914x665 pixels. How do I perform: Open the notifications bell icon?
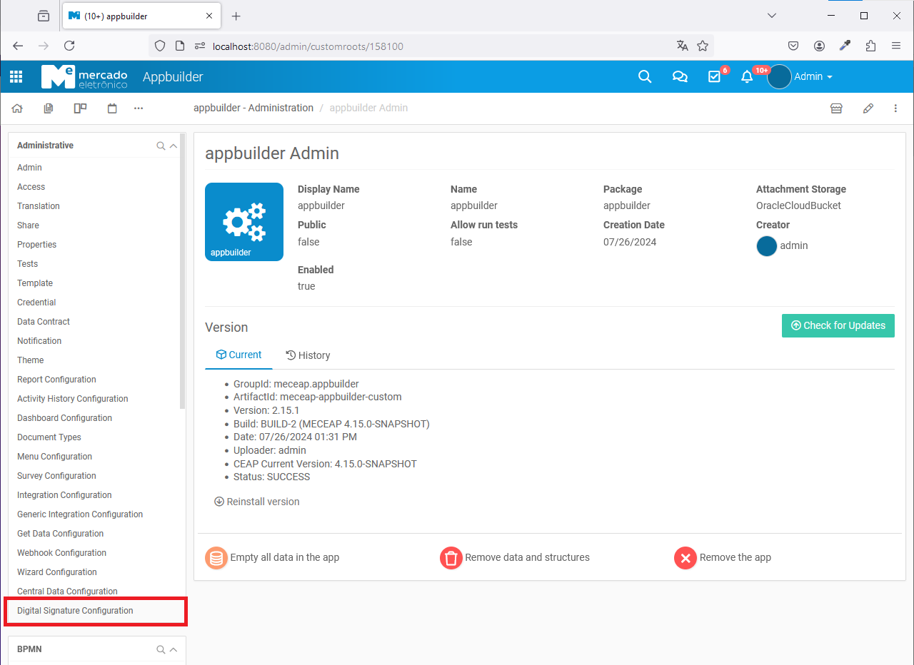click(747, 77)
